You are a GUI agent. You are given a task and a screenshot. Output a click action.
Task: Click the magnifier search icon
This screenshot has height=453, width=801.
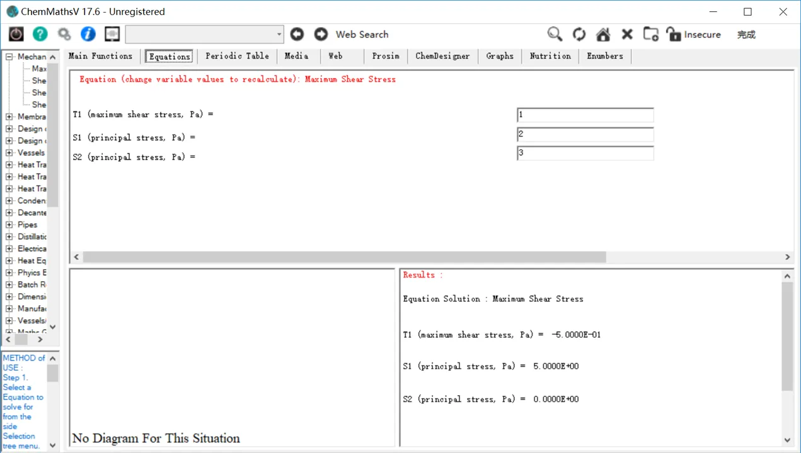[x=555, y=34]
